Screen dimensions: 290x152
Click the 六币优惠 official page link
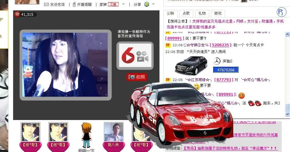pos(256,135)
